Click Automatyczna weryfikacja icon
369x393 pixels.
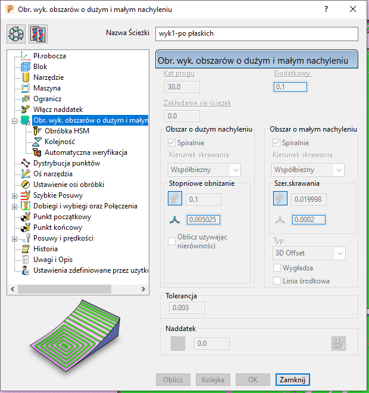coord(37,152)
